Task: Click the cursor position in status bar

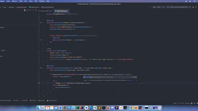Action: (175, 103)
